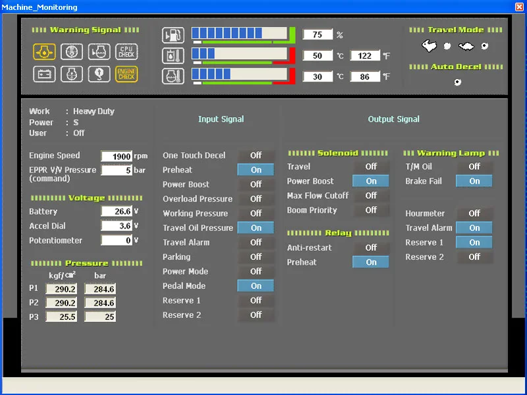The height and width of the screenshot is (395, 527).
Task: Click the Anti-restart relay Off button
Action: [371, 248]
